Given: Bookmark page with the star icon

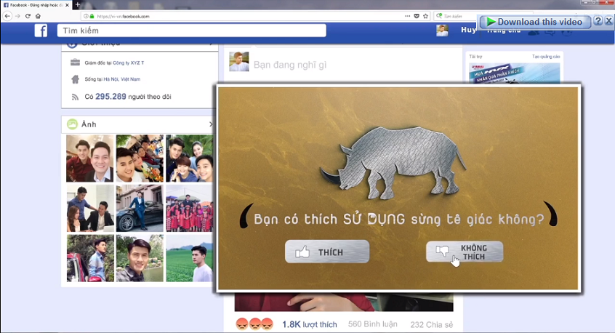Looking at the screenshot, I should pos(427,15).
